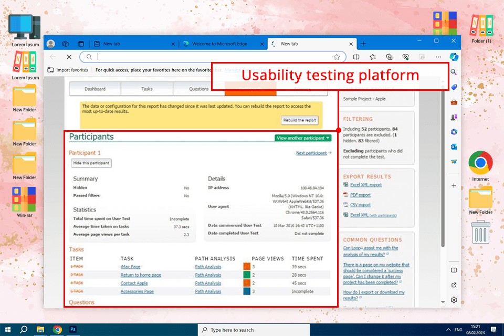The width and height of the screenshot is (504, 336).
Task: Click the back navigation arrow
Action: (52, 57)
